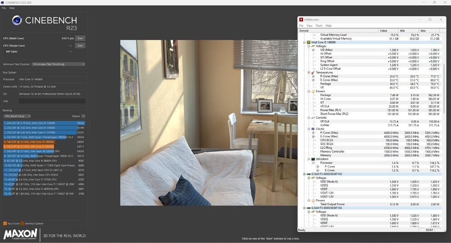Click the Utilization icon in HWMonitor tree
This screenshot has height=243, width=451.
point(313,159)
